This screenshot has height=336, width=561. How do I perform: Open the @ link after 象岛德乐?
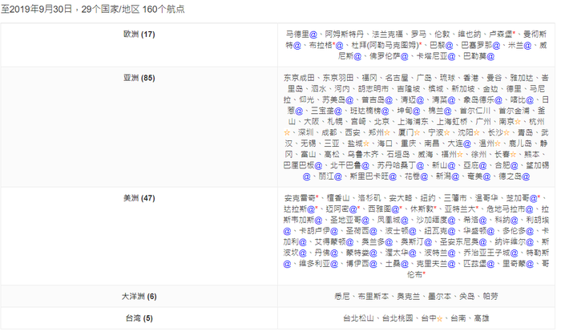click(x=498, y=100)
